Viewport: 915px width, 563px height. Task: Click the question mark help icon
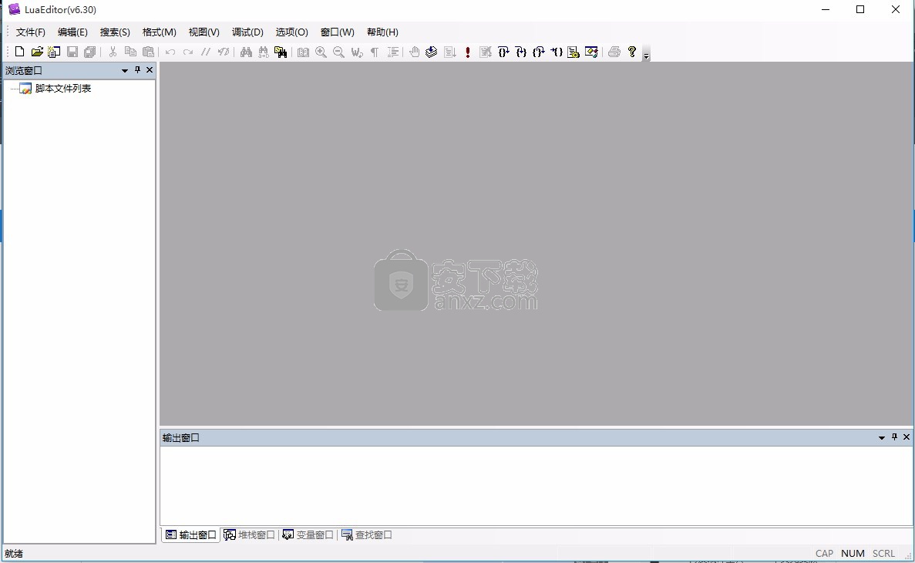pos(632,52)
